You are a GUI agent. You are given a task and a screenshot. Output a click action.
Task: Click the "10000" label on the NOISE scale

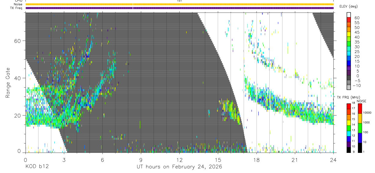(367, 113)
